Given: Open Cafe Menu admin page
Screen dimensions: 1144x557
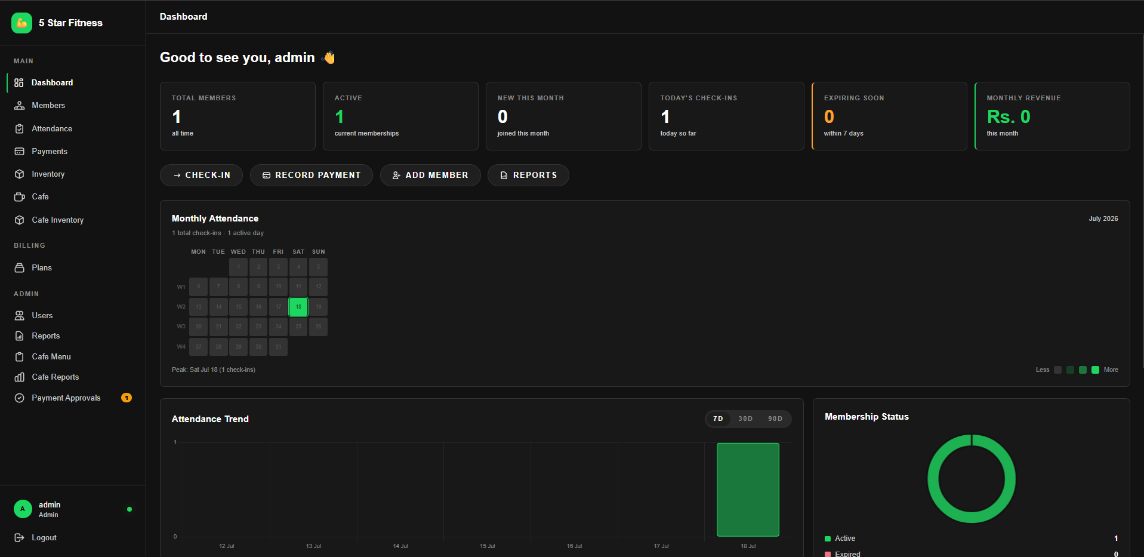Looking at the screenshot, I should (x=73, y=356).
